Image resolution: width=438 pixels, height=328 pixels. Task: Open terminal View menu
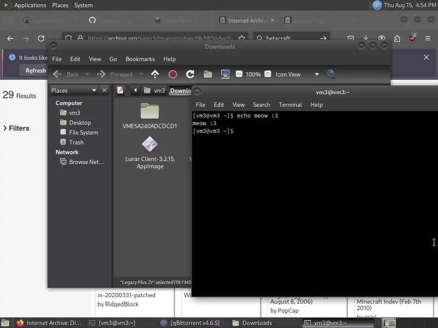tap(239, 105)
